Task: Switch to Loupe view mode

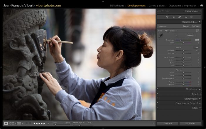Action: click(x=6, y=123)
